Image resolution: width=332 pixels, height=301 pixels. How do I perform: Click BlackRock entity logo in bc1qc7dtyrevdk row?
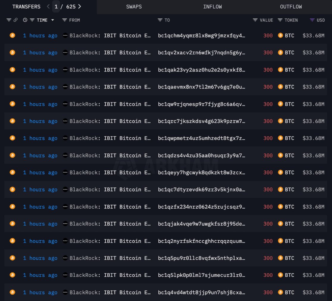(x=65, y=189)
